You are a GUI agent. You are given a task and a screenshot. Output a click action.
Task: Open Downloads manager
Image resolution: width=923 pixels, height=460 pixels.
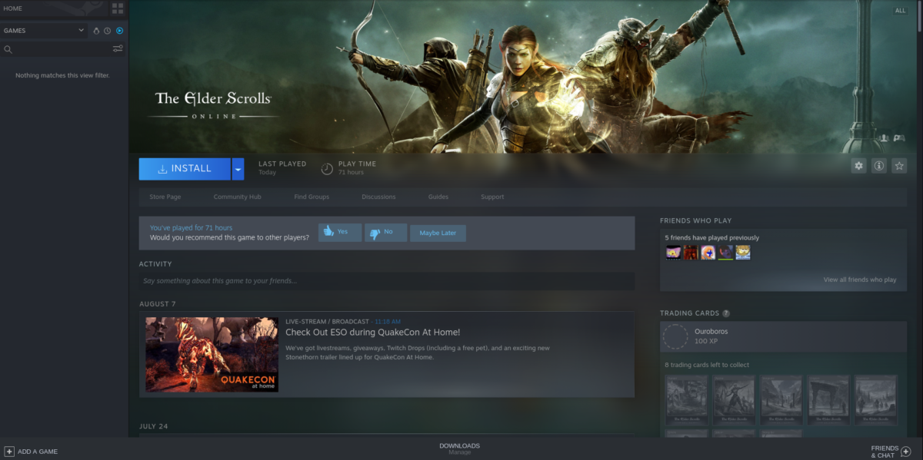[x=459, y=448]
